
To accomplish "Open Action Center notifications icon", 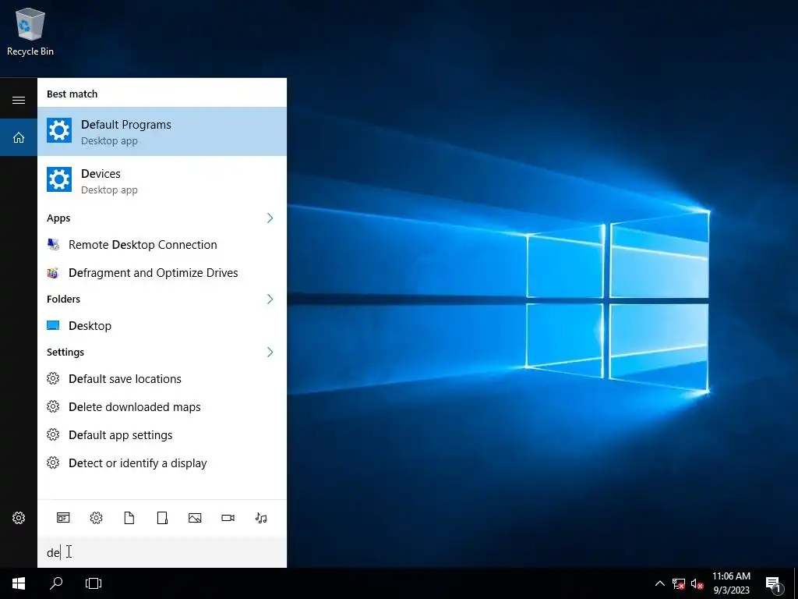I will [x=773, y=583].
